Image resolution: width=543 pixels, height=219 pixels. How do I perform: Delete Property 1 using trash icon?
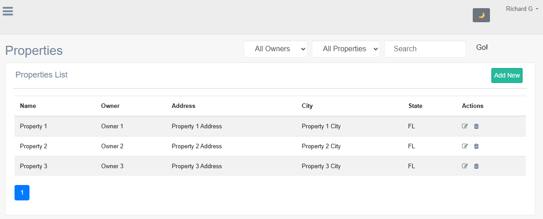476,127
